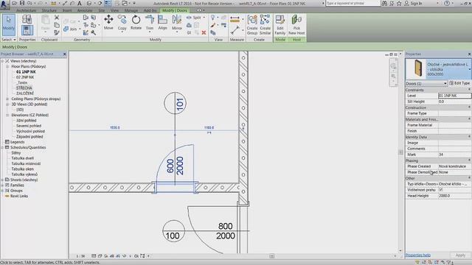Select Tabulka dveří schedule
Image resolution: width=472 pixels, height=265 pixels.
point(23,158)
